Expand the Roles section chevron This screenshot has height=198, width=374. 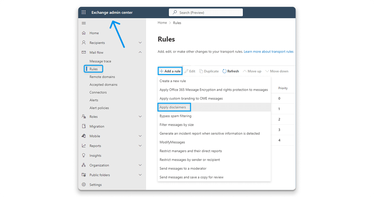pos(140,116)
